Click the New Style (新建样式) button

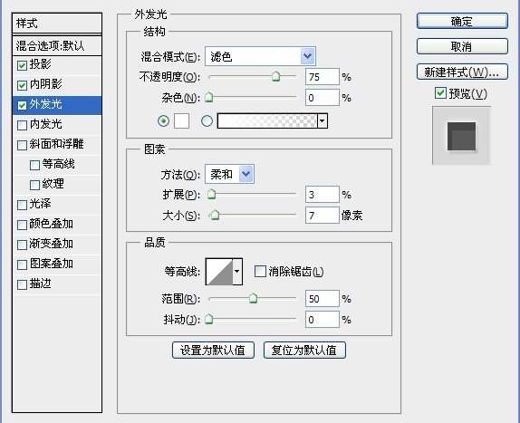pyautogui.click(x=462, y=72)
